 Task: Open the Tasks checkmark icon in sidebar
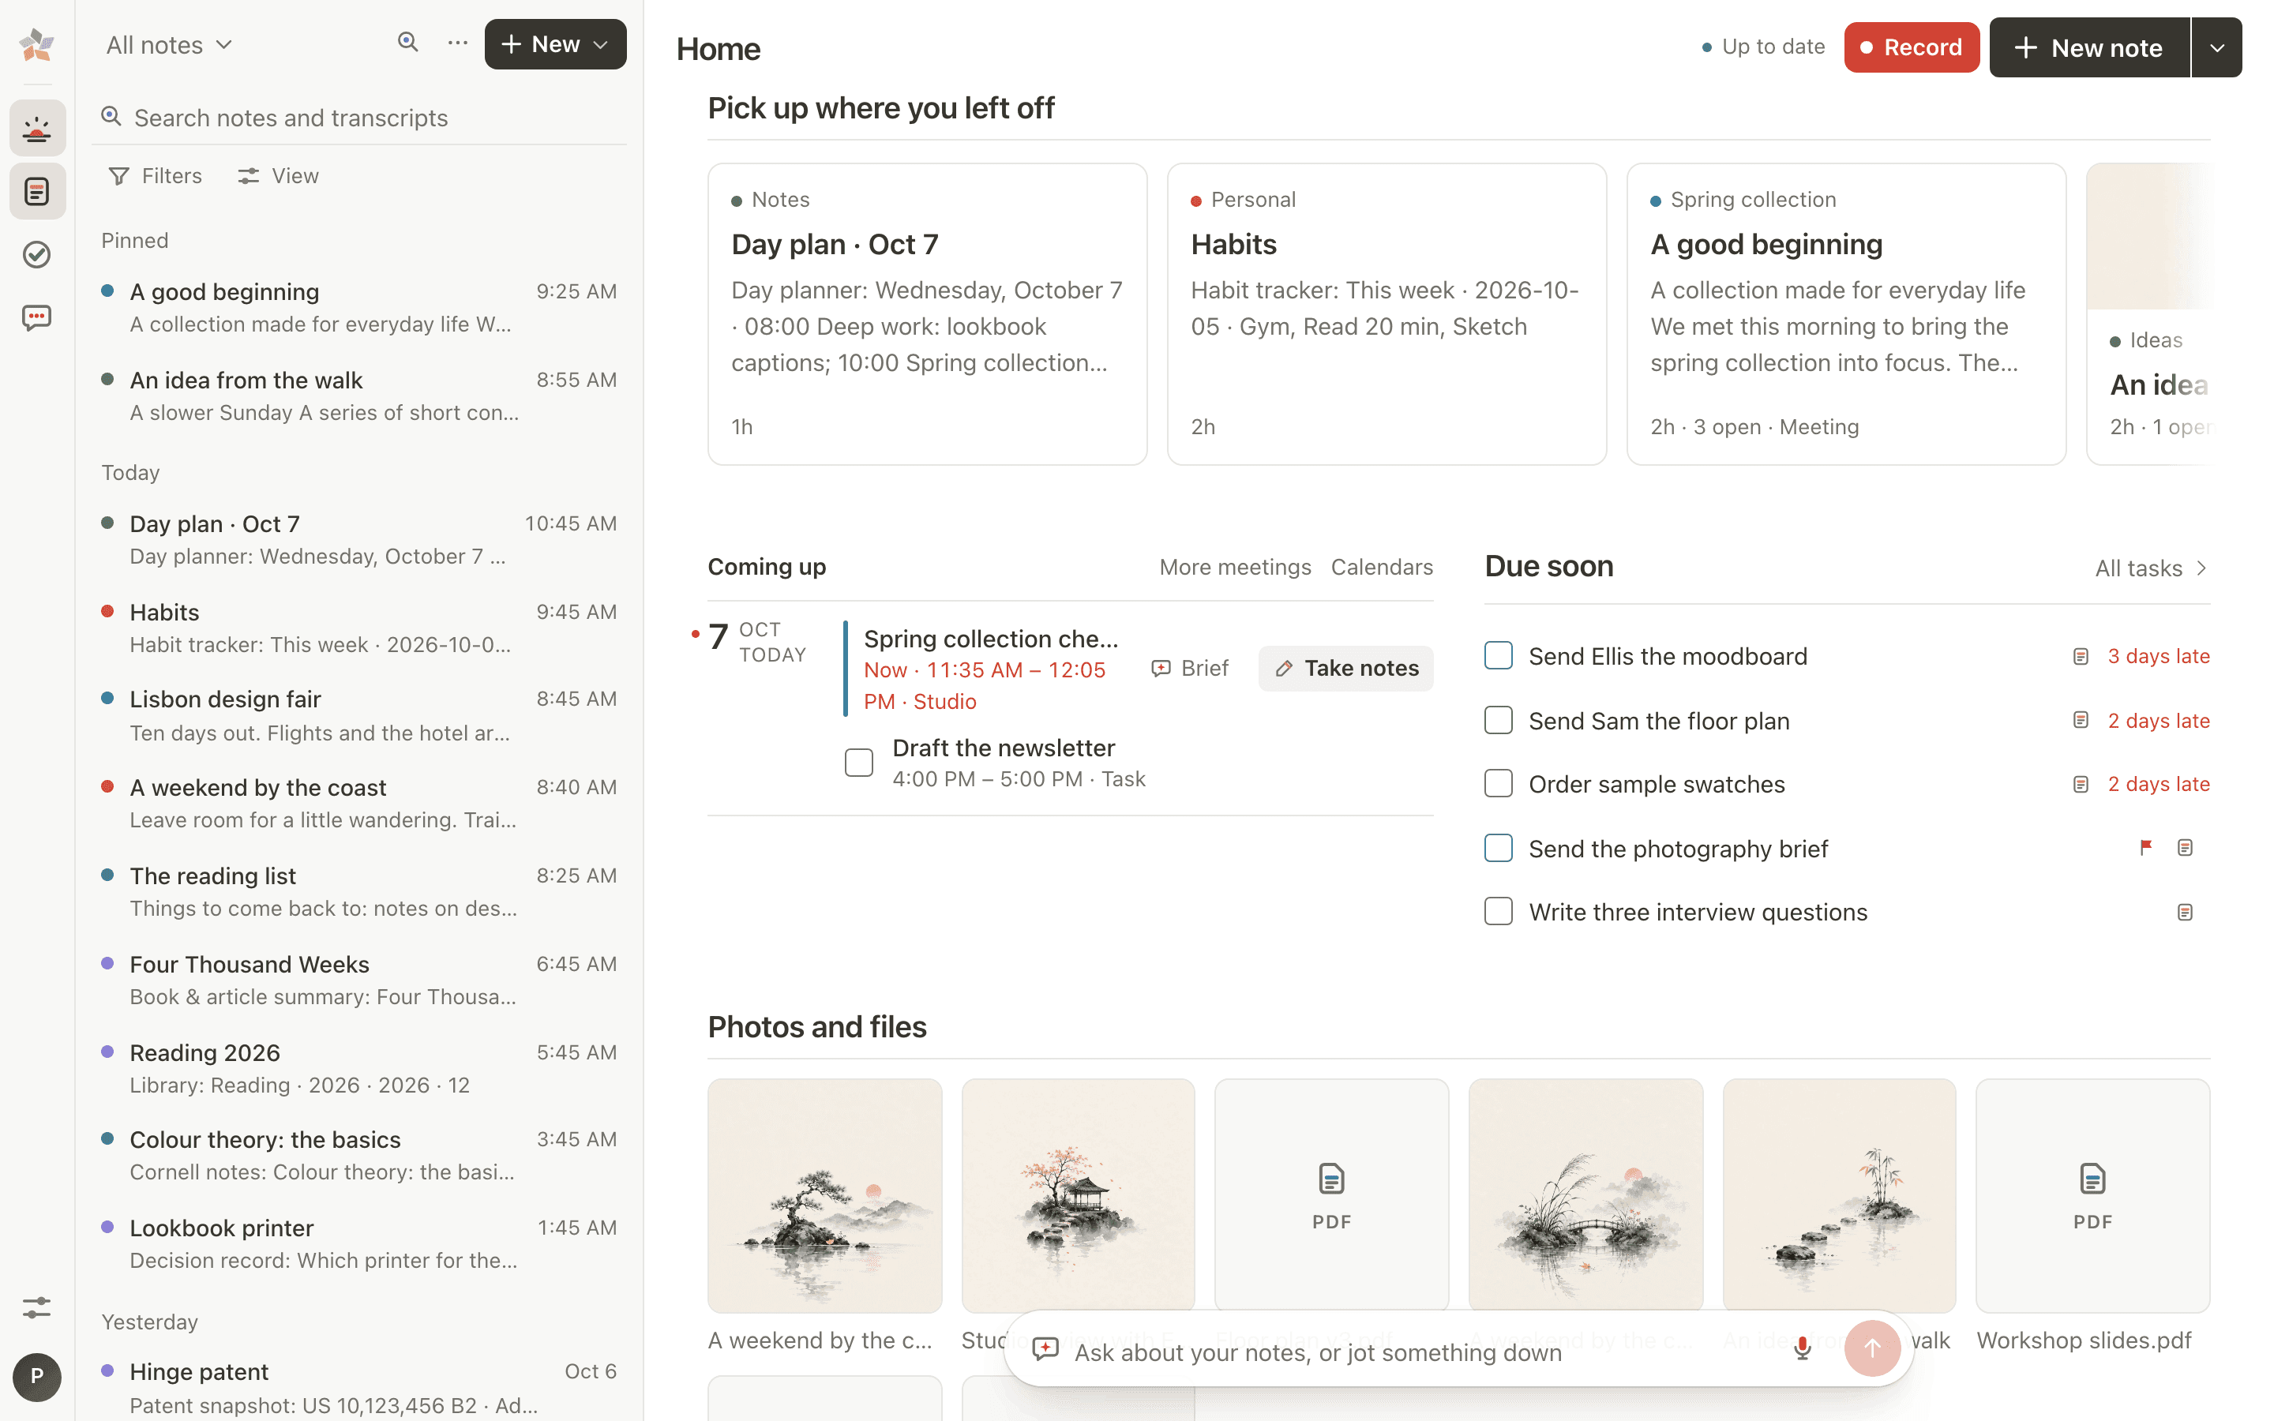click(x=36, y=255)
